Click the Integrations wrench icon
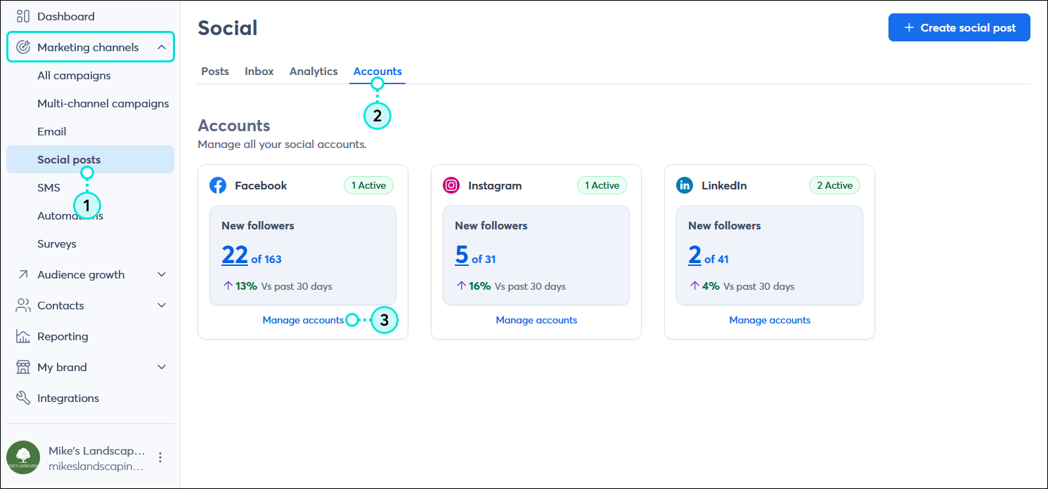1048x489 pixels. (x=23, y=398)
